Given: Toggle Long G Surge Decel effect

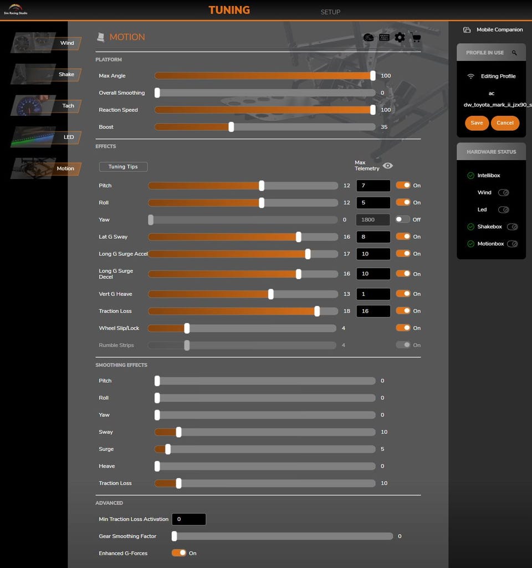Looking at the screenshot, I should (x=403, y=274).
